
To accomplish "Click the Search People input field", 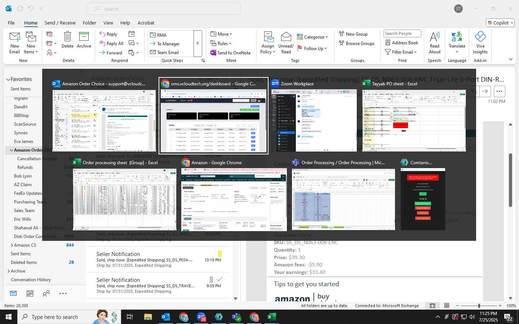I will pyautogui.click(x=402, y=33).
